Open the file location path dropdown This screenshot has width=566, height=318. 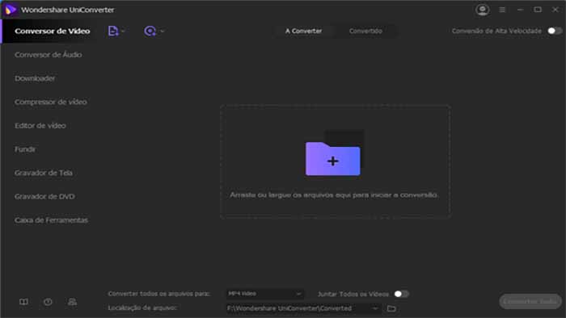303,308
